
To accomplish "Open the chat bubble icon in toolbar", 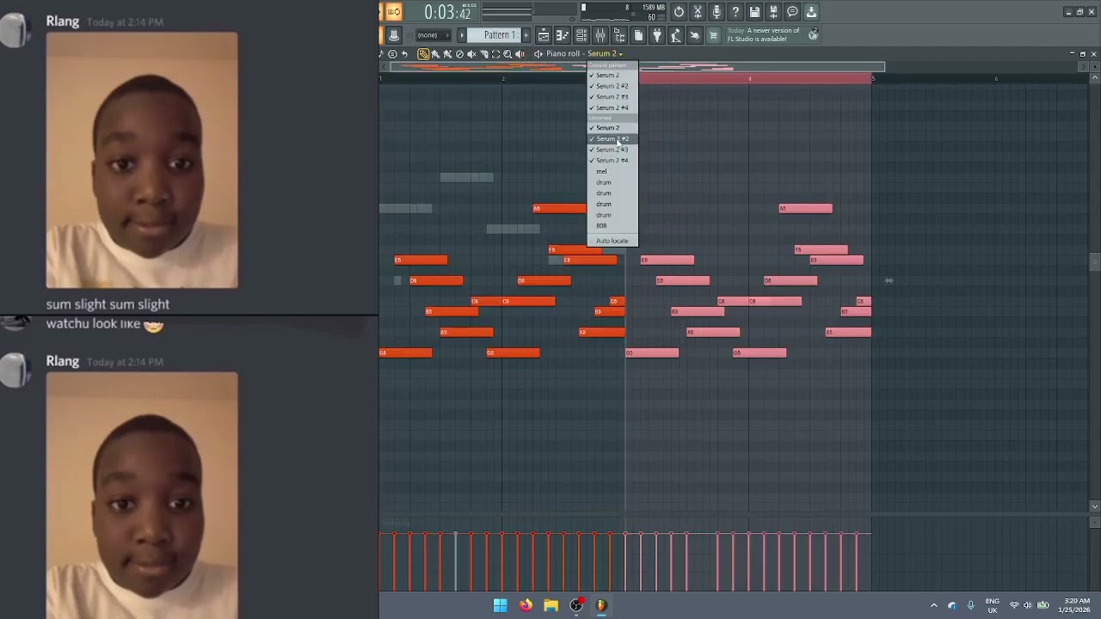I will (x=792, y=12).
